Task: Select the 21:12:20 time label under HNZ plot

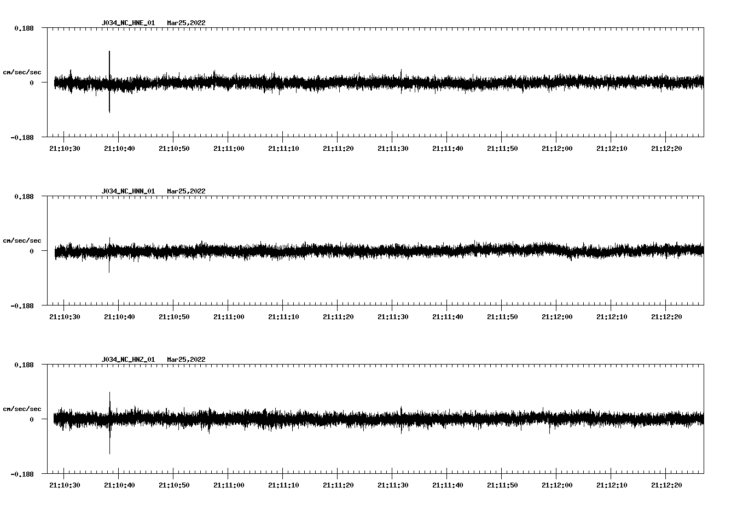Action: (x=666, y=485)
